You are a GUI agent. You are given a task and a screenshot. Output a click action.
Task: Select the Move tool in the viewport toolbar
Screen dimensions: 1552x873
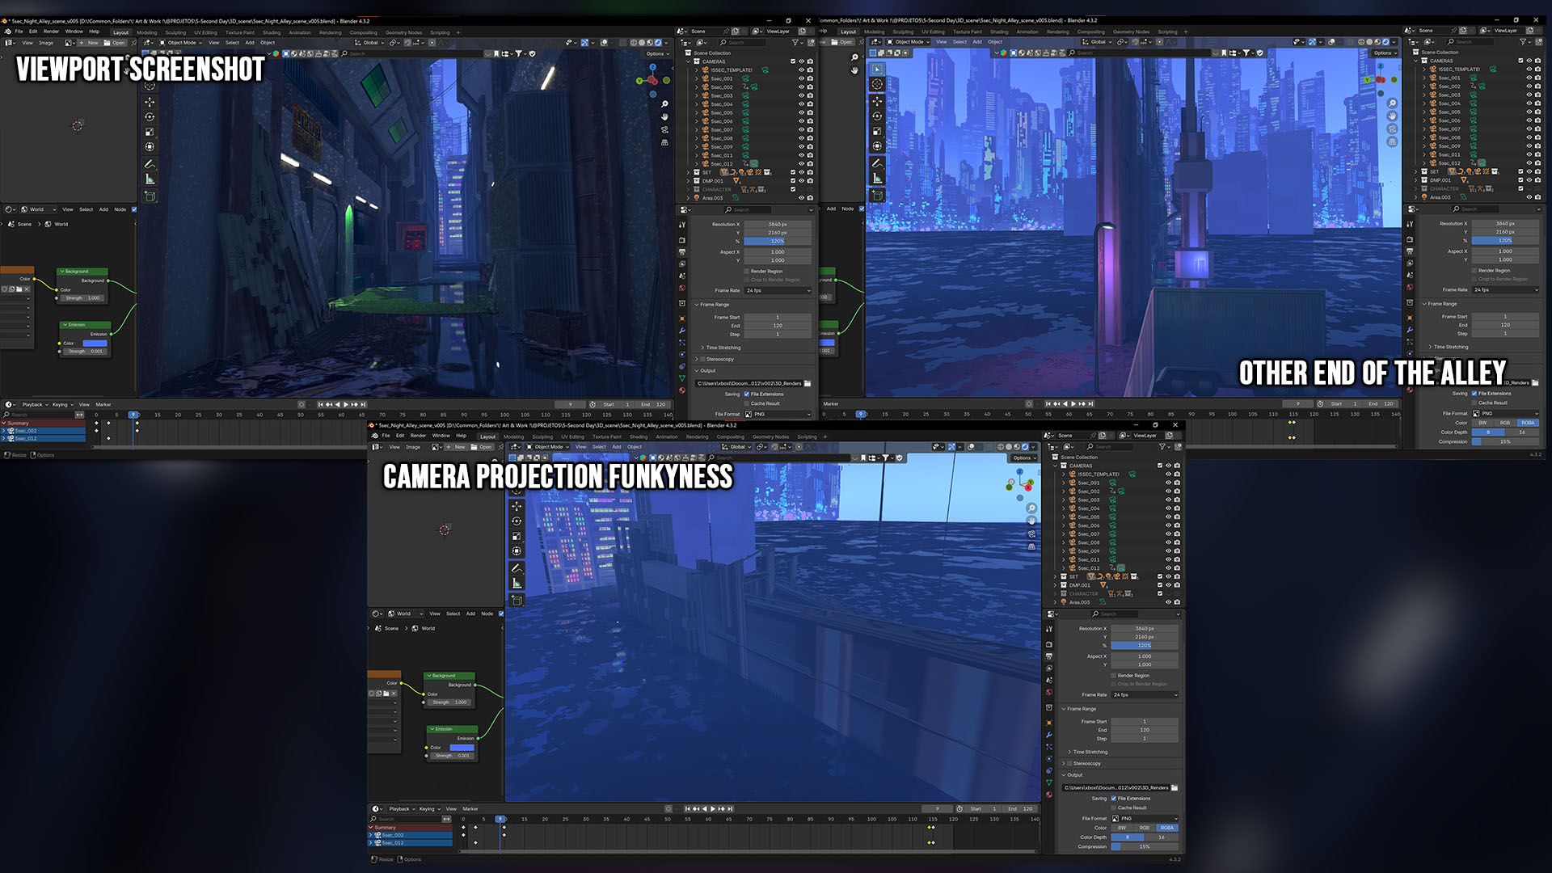tap(150, 103)
